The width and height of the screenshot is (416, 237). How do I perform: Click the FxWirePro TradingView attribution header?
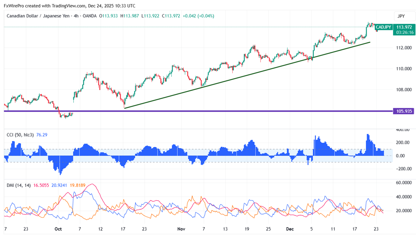point(69,6)
